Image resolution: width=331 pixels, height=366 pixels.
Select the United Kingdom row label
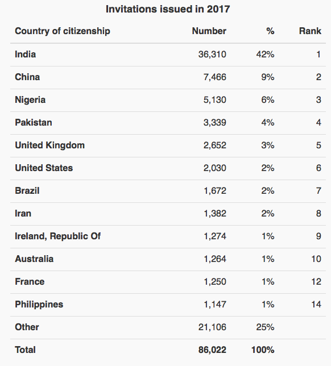tap(49, 145)
